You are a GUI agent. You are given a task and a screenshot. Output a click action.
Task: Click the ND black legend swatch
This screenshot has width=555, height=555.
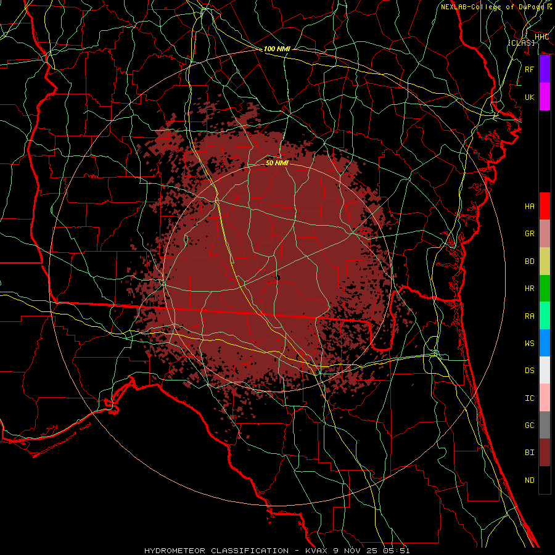pos(545,480)
